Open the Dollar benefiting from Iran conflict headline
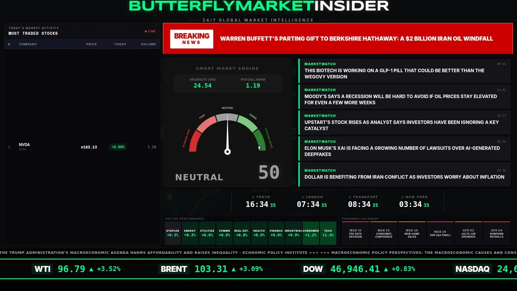517x291 pixels. [x=404, y=174]
